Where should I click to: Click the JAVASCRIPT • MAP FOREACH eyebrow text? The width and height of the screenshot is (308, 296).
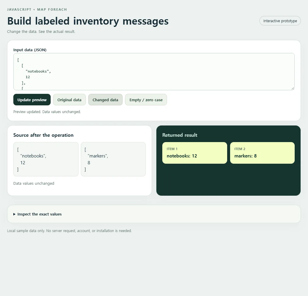37,9
